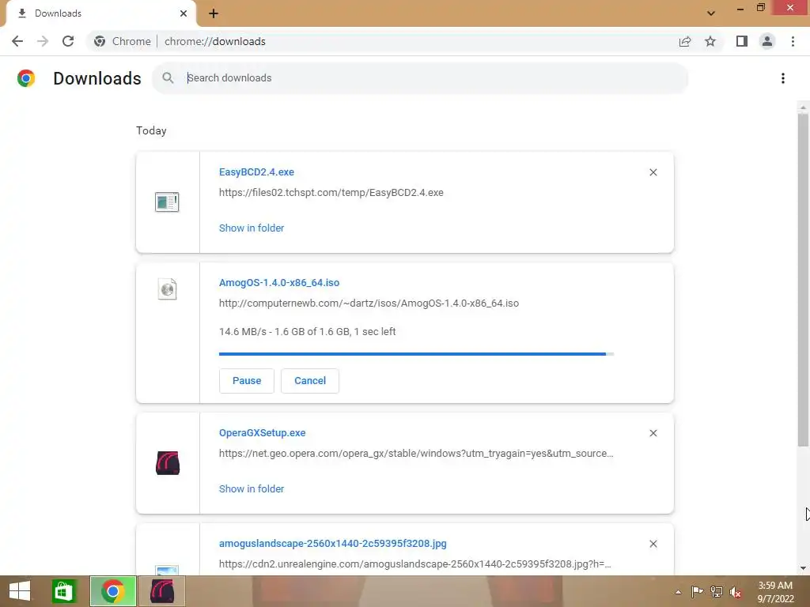Click the Chrome logo beside Downloads title
This screenshot has height=607, width=810.
click(x=26, y=78)
